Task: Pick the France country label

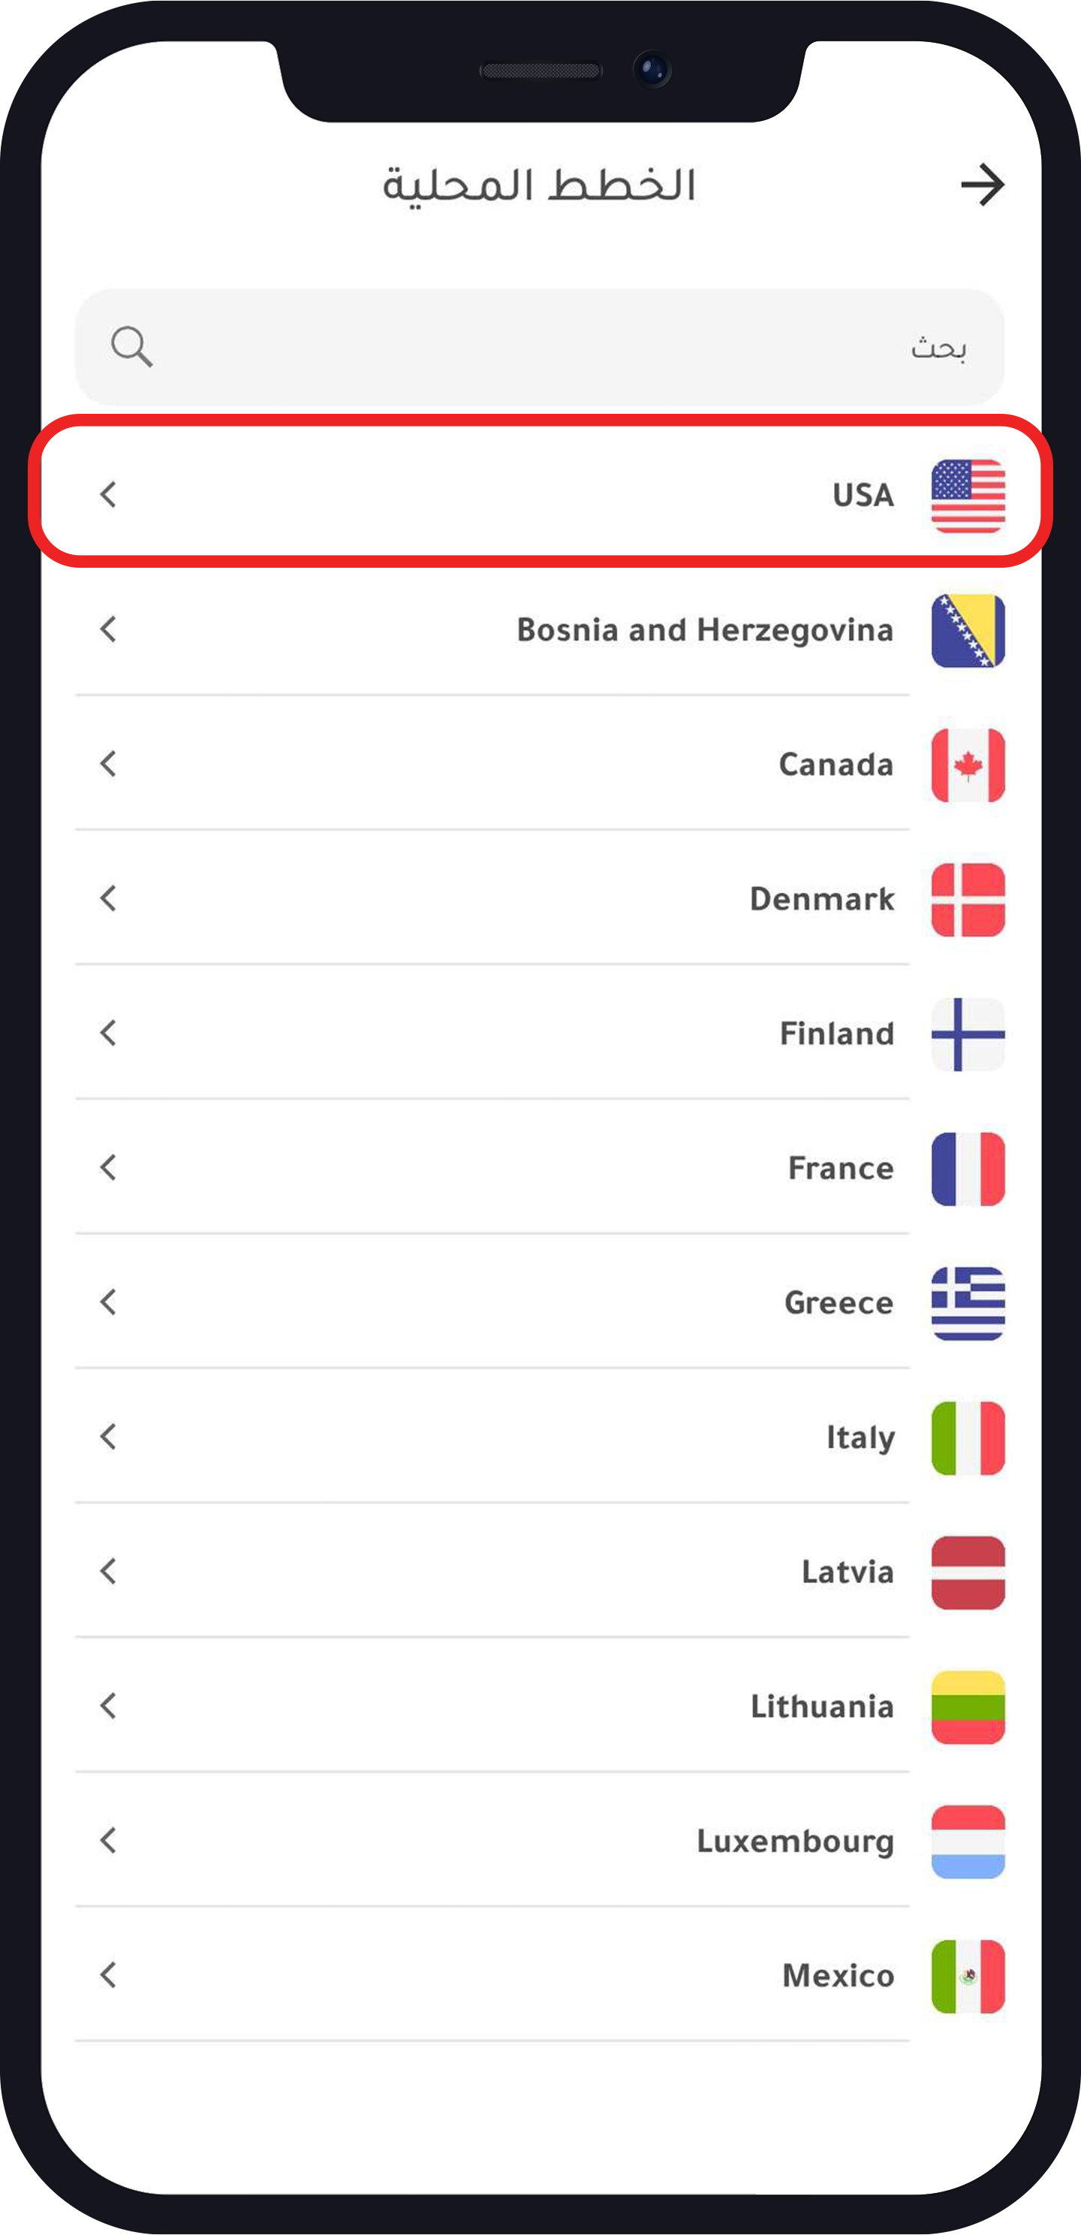Action: coord(840,1168)
